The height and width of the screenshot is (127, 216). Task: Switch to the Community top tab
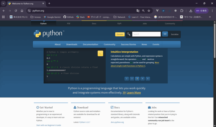pos(170,24)
